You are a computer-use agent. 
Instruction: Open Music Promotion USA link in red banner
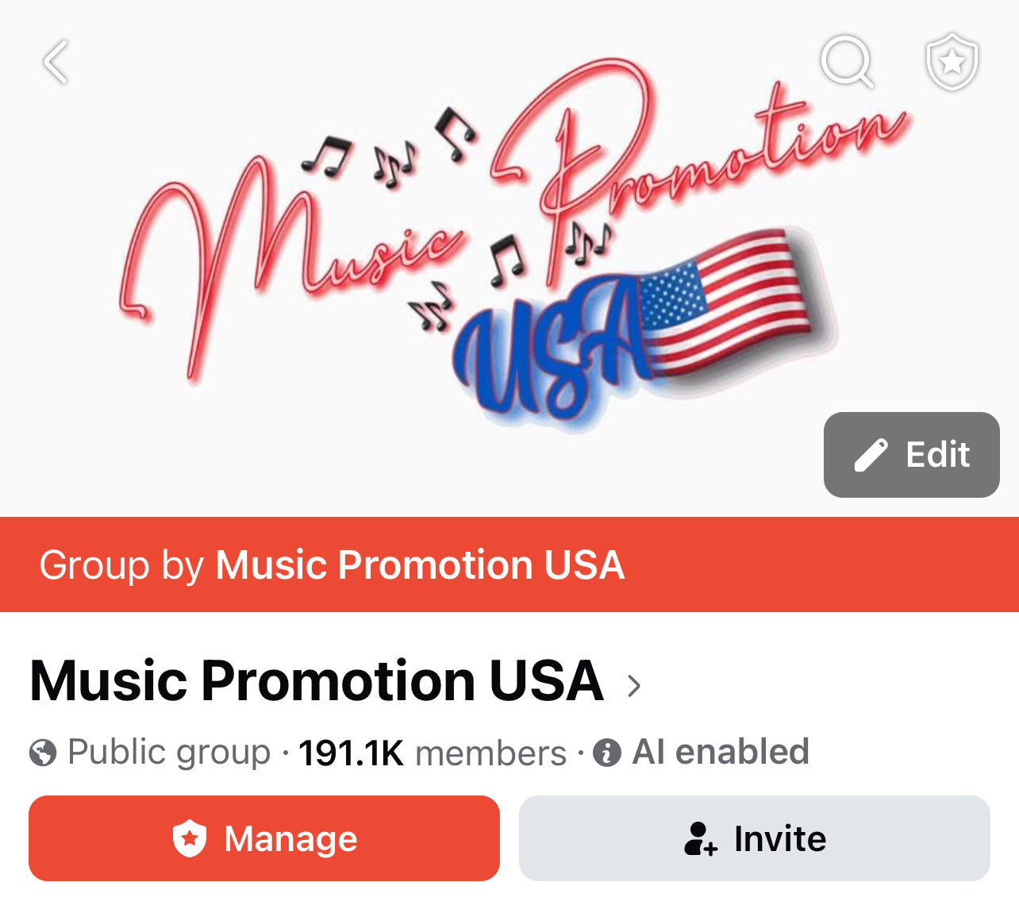point(420,565)
